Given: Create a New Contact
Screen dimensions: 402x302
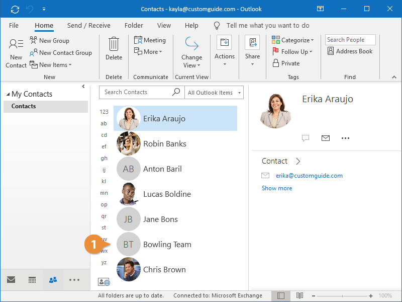Looking at the screenshot, I should pyautogui.click(x=16, y=53).
